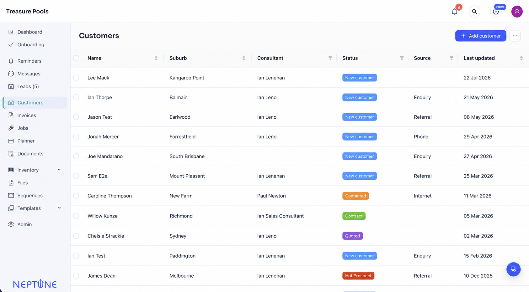Image resolution: width=529 pixels, height=292 pixels.
Task: Click the Templates copy icon
Action: [x=11, y=208]
